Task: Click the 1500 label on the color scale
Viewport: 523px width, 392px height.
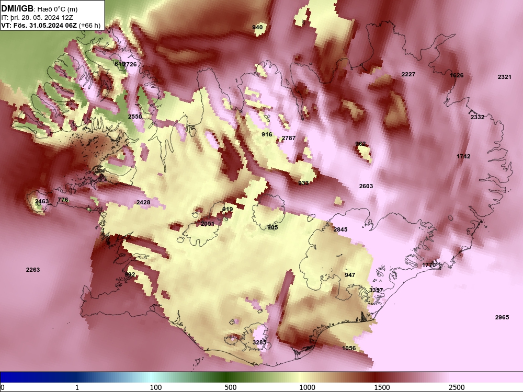Action: [382, 387]
